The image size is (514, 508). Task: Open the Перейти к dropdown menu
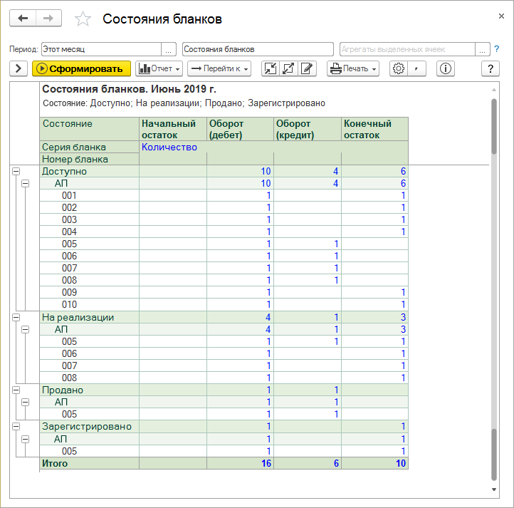click(219, 68)
